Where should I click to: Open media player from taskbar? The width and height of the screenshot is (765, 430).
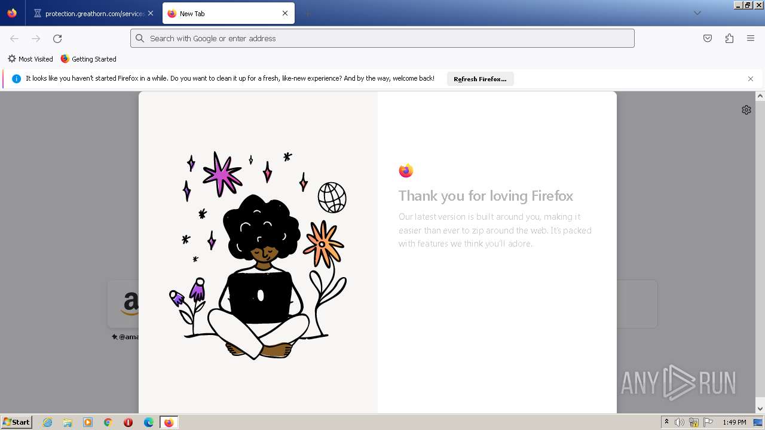88,422
